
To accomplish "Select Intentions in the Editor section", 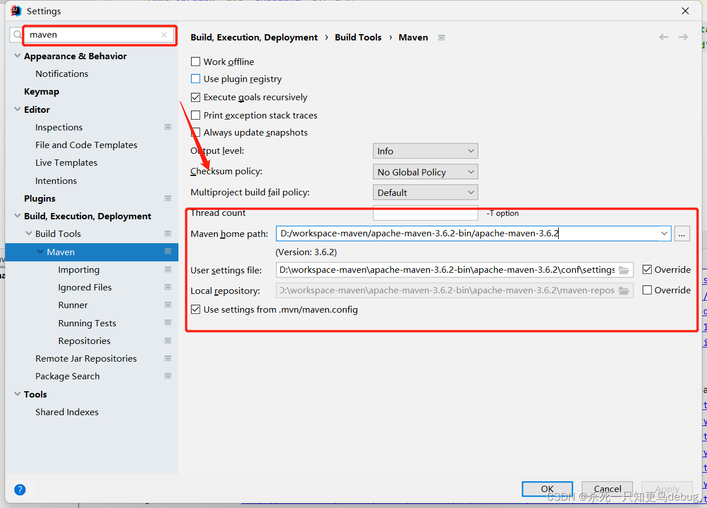I will pyautogui.click(x=56, y=181).
